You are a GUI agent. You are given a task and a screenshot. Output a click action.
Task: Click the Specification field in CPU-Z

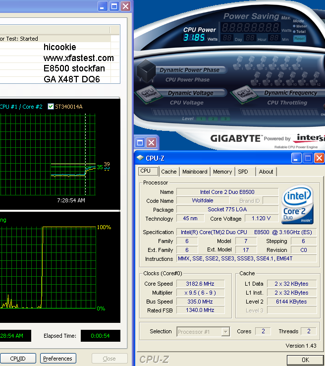246,232
